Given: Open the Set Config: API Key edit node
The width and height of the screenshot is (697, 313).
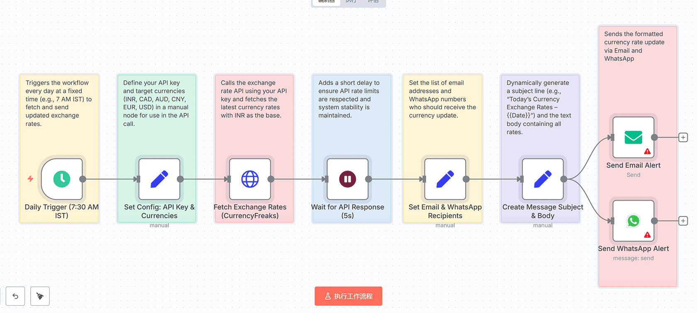Looking at the screenshot, I should point(159,179).
